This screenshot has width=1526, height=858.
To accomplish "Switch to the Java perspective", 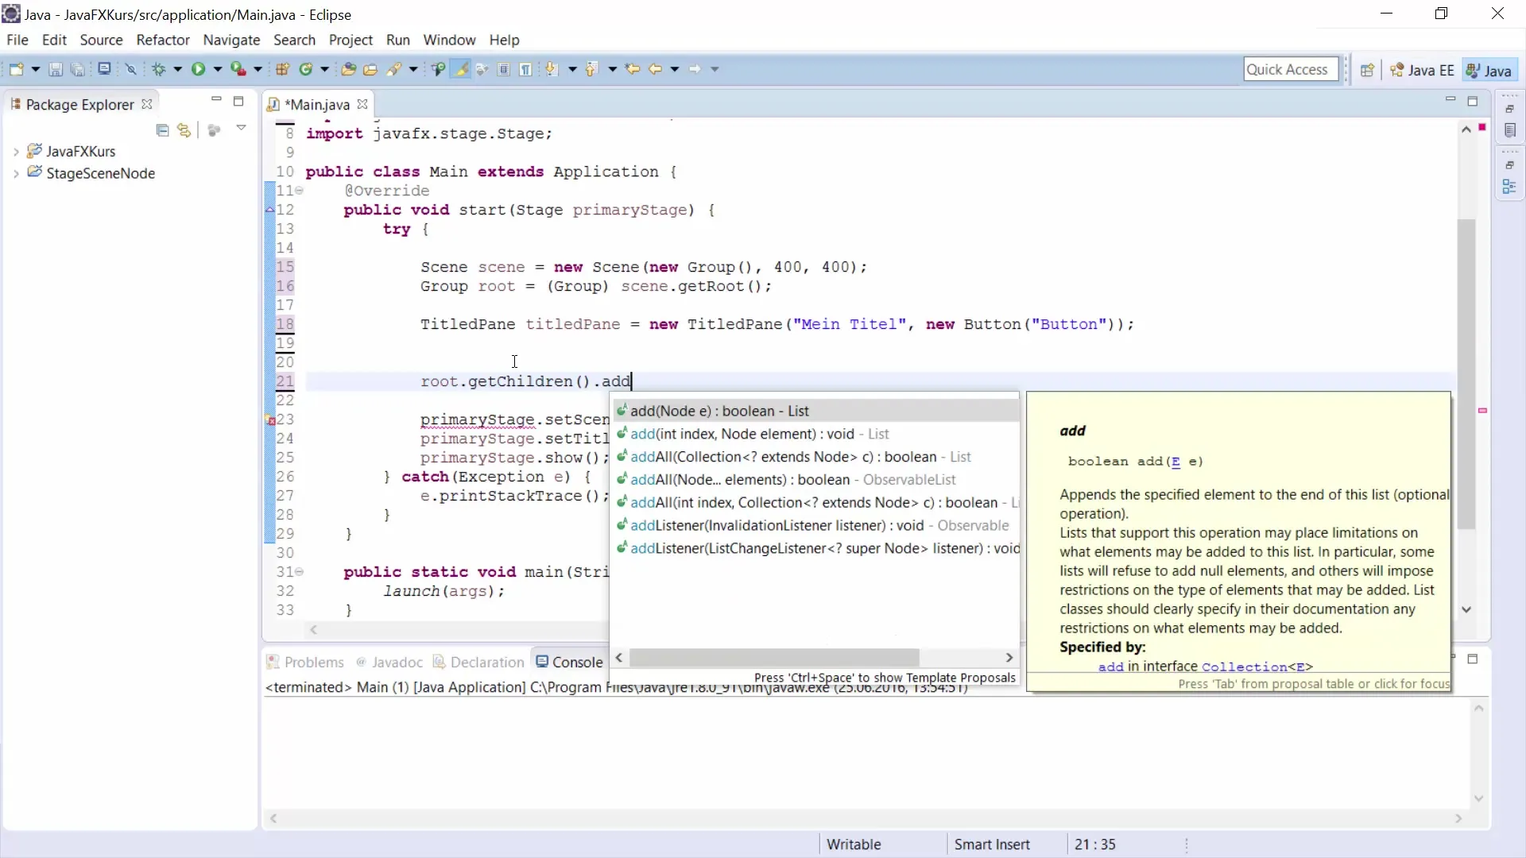I will [x=1489, y=70].
